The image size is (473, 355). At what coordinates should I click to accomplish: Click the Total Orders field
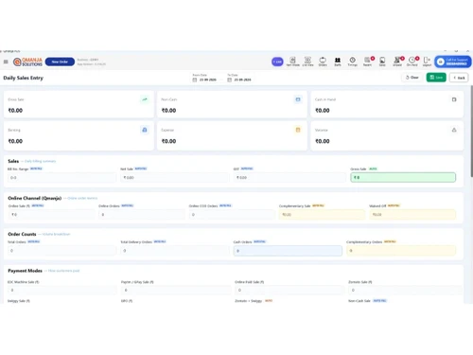(61, 251)
